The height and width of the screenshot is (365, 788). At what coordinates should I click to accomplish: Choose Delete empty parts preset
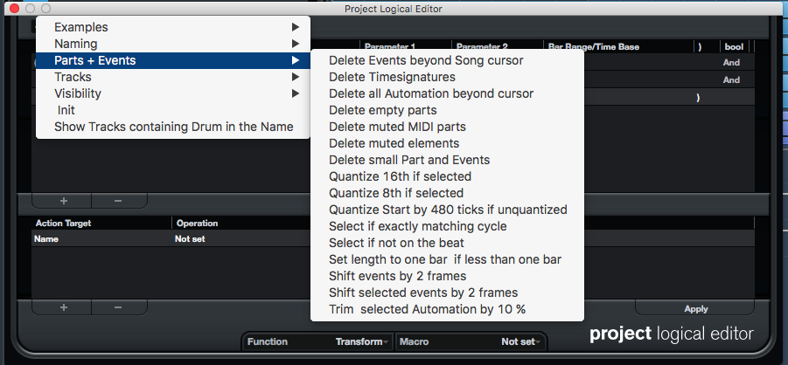383,110
